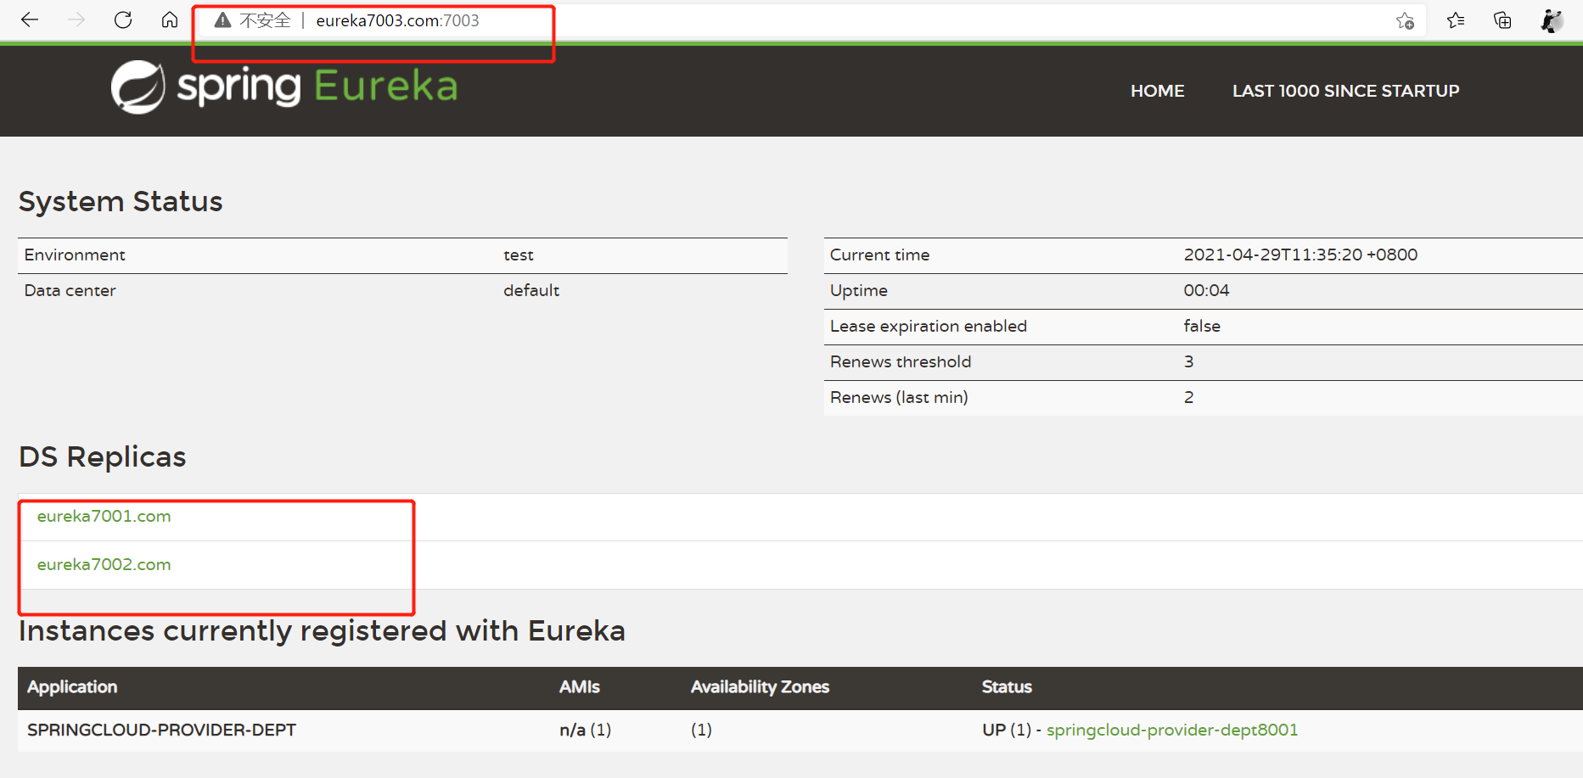Open the eureka7002.com replica link

click(x=104, y=564)
